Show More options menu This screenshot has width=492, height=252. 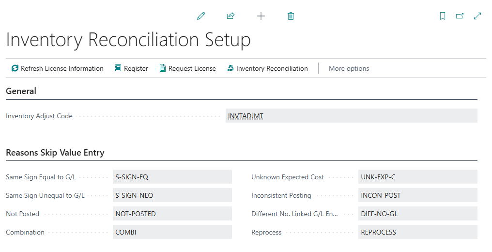coord(349,68)
